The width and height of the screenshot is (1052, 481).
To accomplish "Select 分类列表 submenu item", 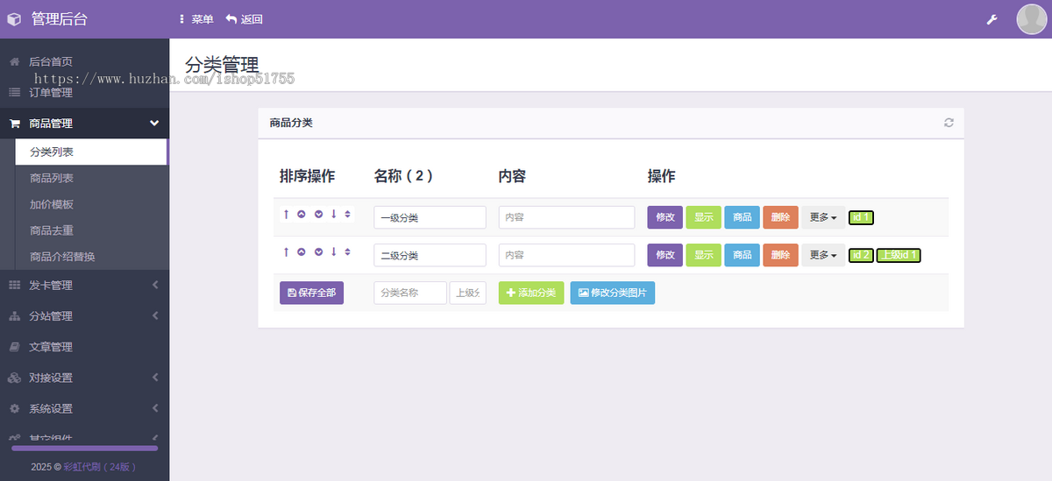I will (91, 152).
